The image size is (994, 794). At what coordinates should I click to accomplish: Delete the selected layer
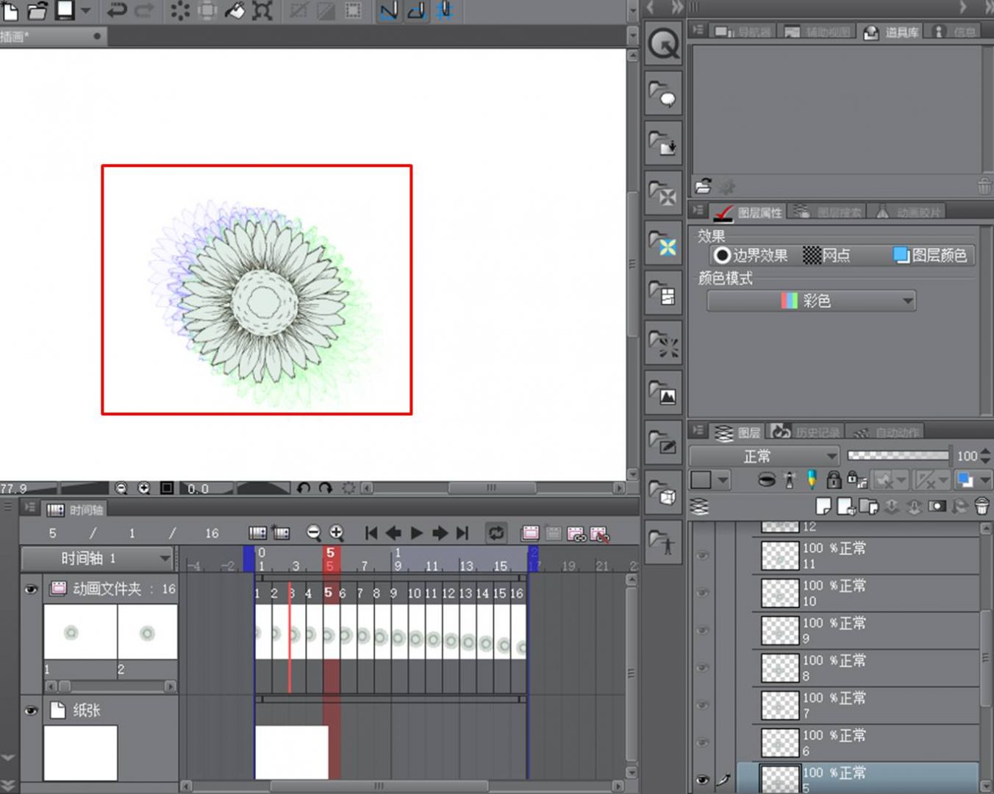click(982, 506)
